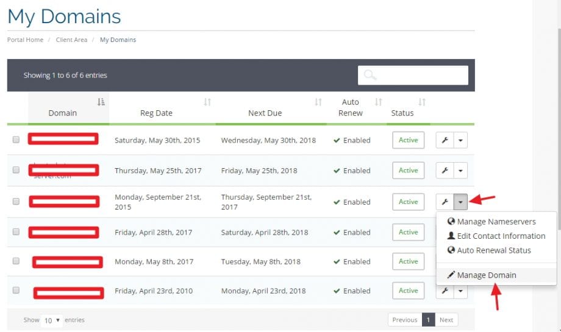Expand dropdown arrow on first domain row
Image resolution: width=561 pixels, height=332 pixels.
tap(460, 140)
